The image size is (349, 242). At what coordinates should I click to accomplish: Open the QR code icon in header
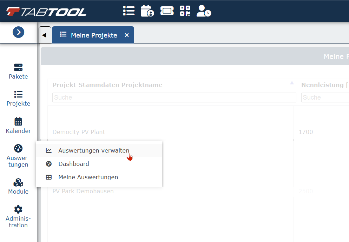tap(185, 11)
